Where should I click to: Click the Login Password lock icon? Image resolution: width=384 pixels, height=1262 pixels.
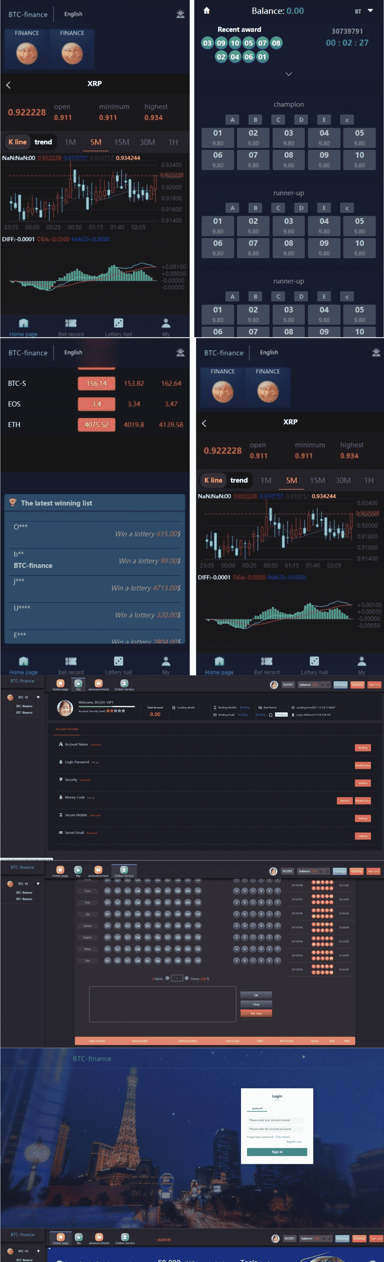[x=61, y=762]
